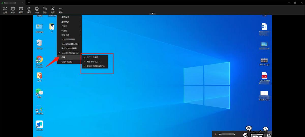
Task: Expand the 分辨率 submenu
Action: pyautogui.click(x=69, y=26)
